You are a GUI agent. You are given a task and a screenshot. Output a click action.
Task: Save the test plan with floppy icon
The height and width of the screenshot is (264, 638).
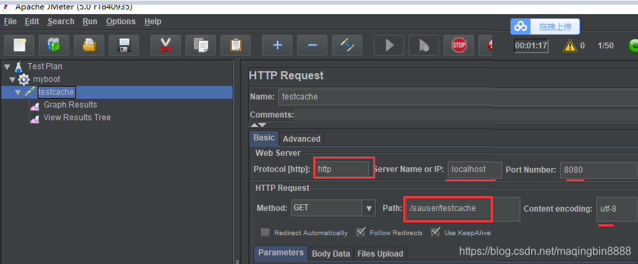(x=124, y=45)
